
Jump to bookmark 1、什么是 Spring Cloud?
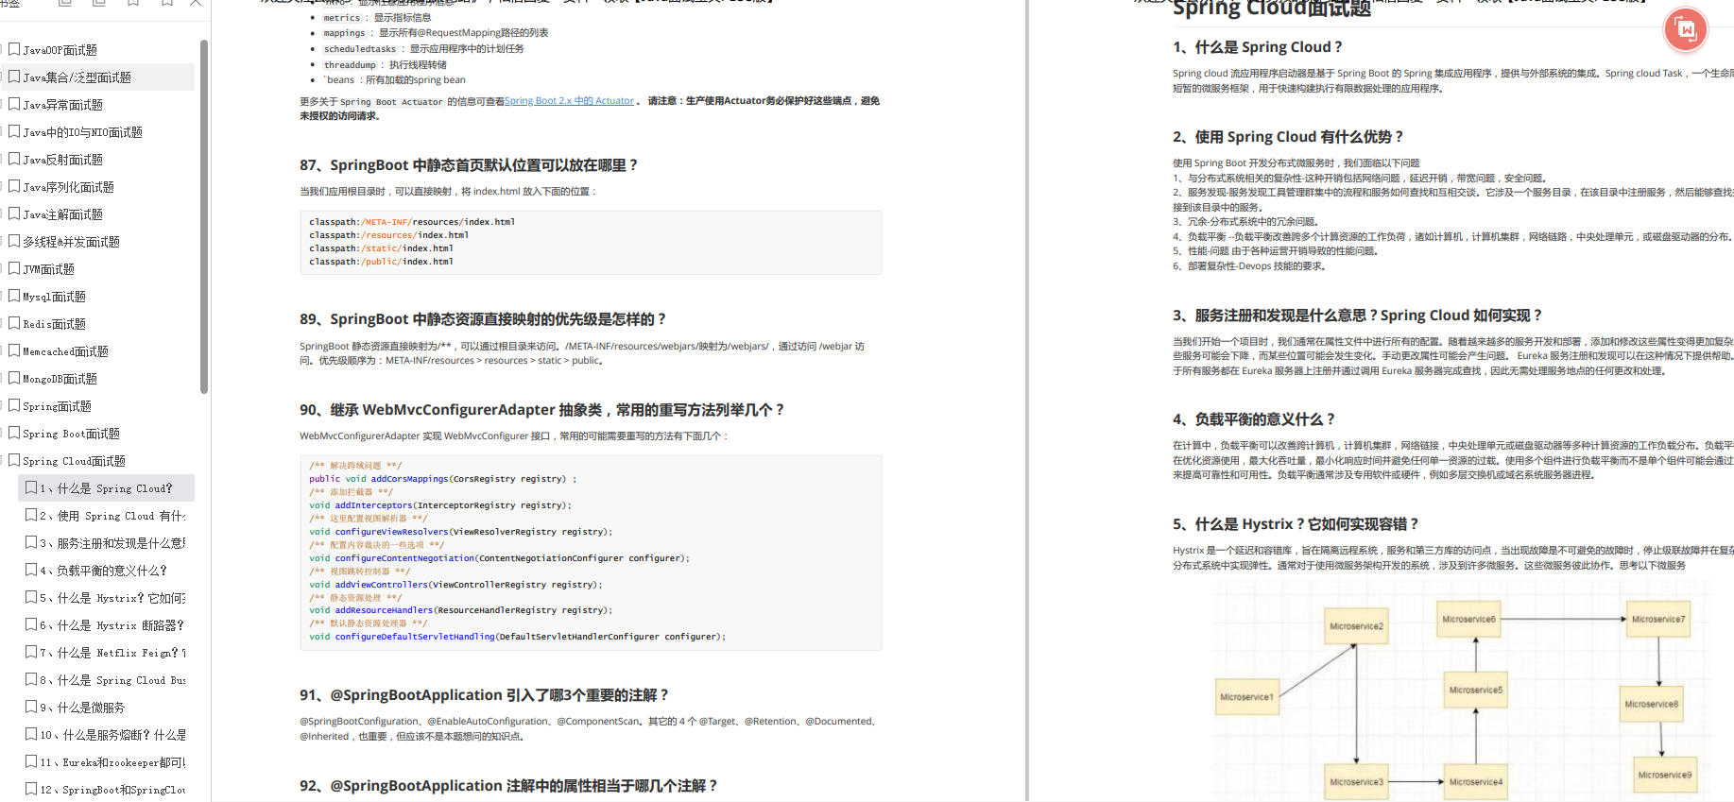[106, 488]
